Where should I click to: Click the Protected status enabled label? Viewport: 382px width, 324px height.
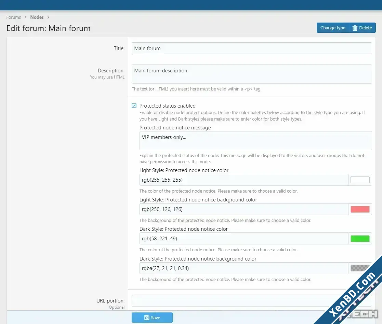click(x=167, y=106)
